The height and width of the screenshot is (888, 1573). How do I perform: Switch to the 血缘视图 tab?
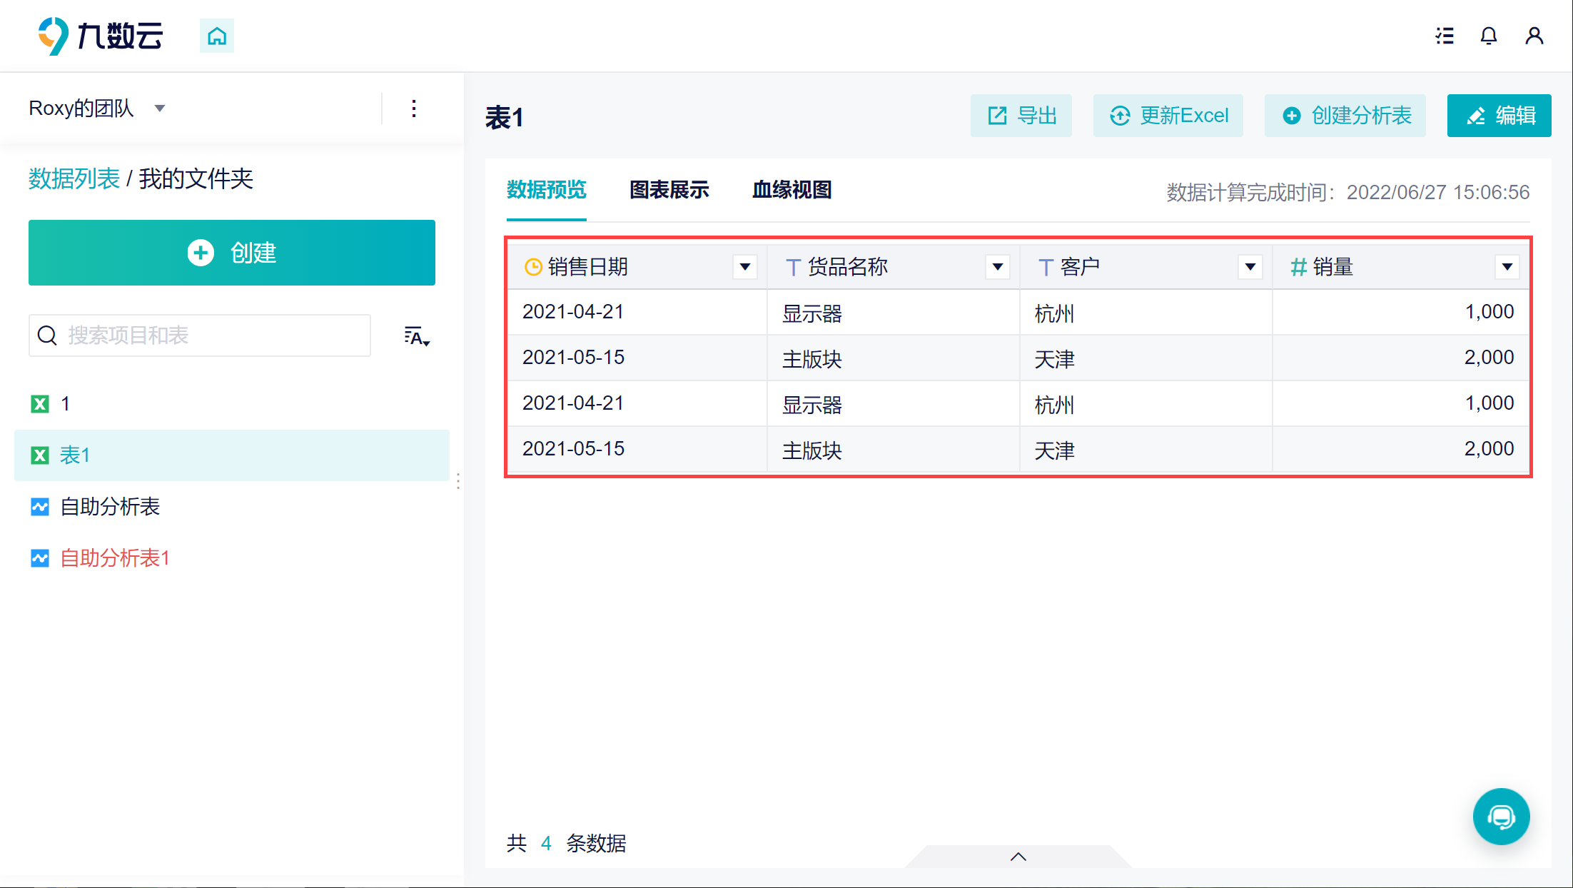tap(792, 190)
